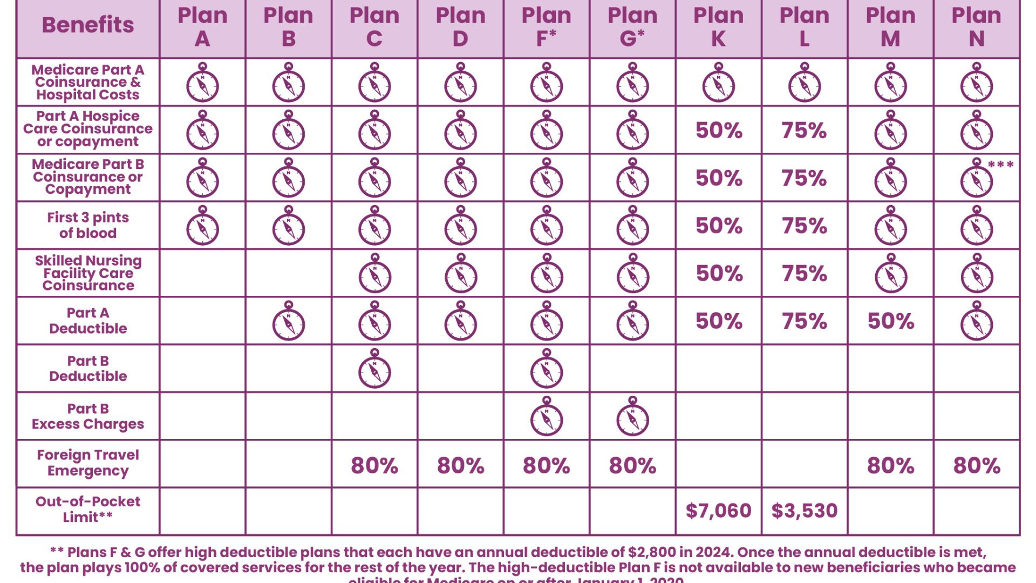Click the Foreign Travel Emergency row label
The height and width of the screenshot is (583, 1036).
[88, 463]
